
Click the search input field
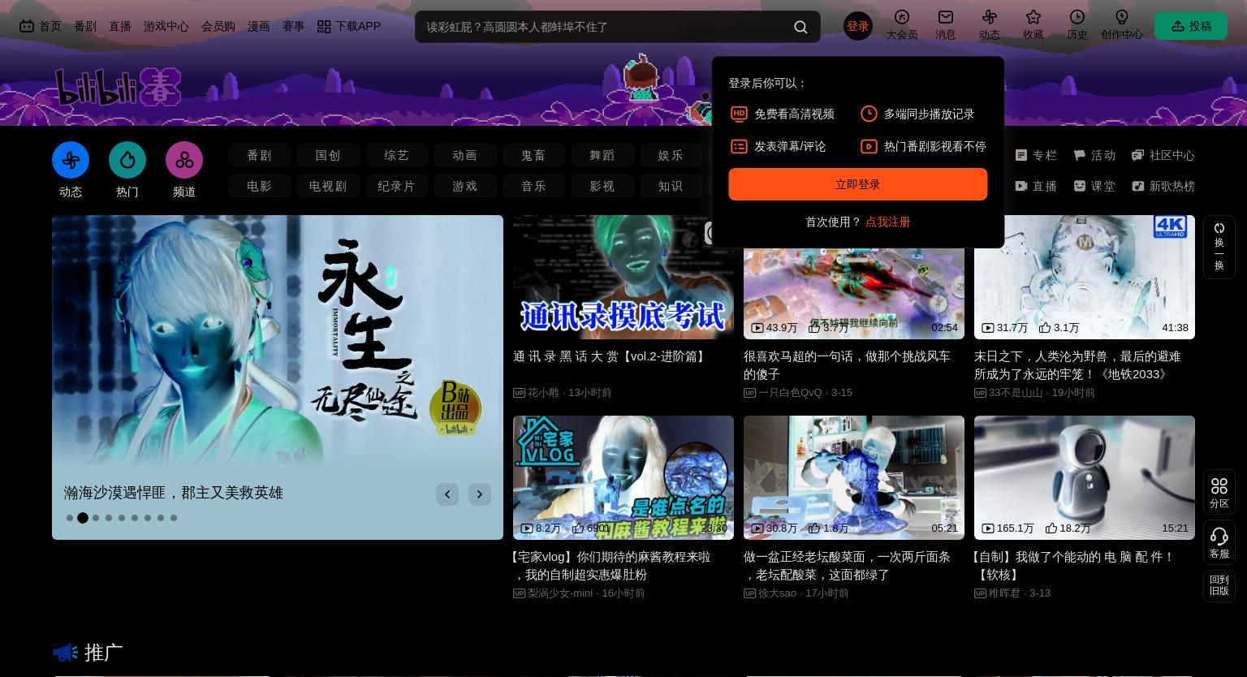(x=605, y=27)
